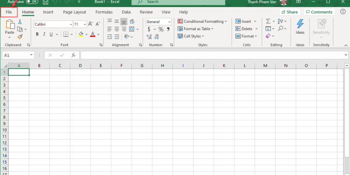Viewport: 350px width, 175px height.
Task: Expand the Conditional Formatting menu
Action: 202,21
